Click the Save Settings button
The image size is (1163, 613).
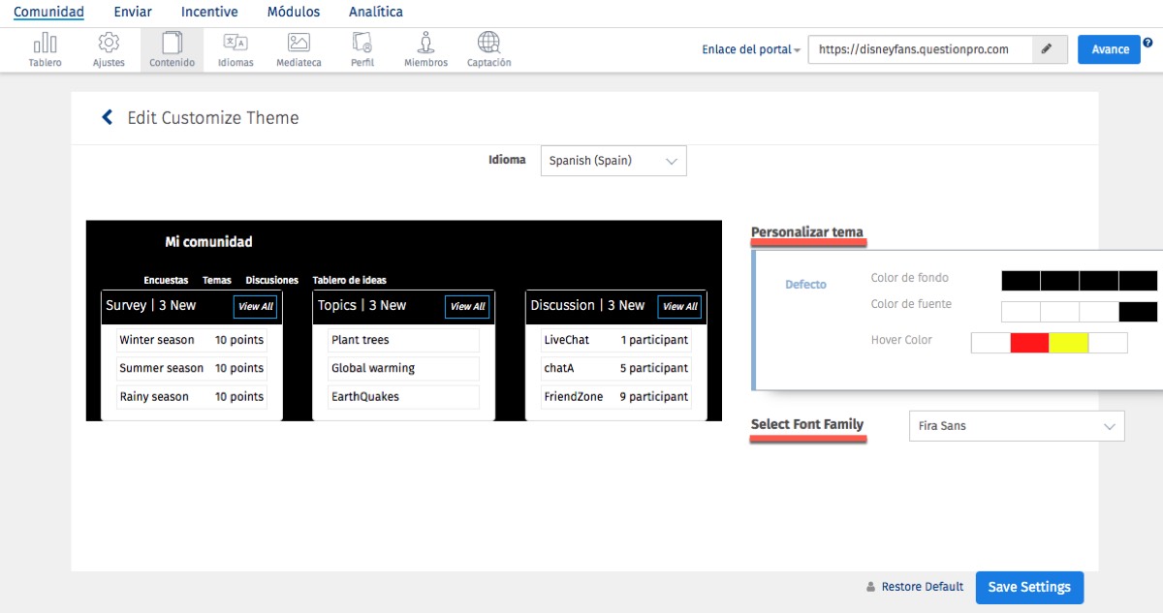coord(1028,587)
